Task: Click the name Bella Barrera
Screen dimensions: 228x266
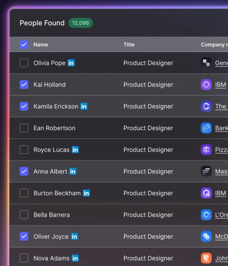Action: point(51,215)
